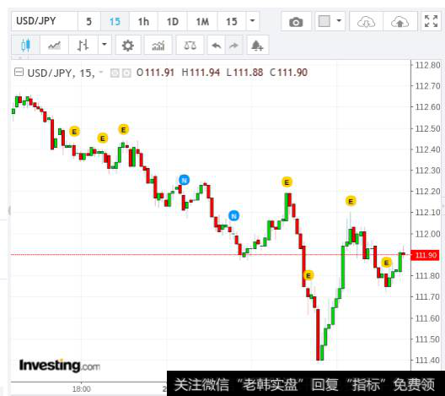Select the 1D timeframe tab
445x396 pixels.
point(173,21)
